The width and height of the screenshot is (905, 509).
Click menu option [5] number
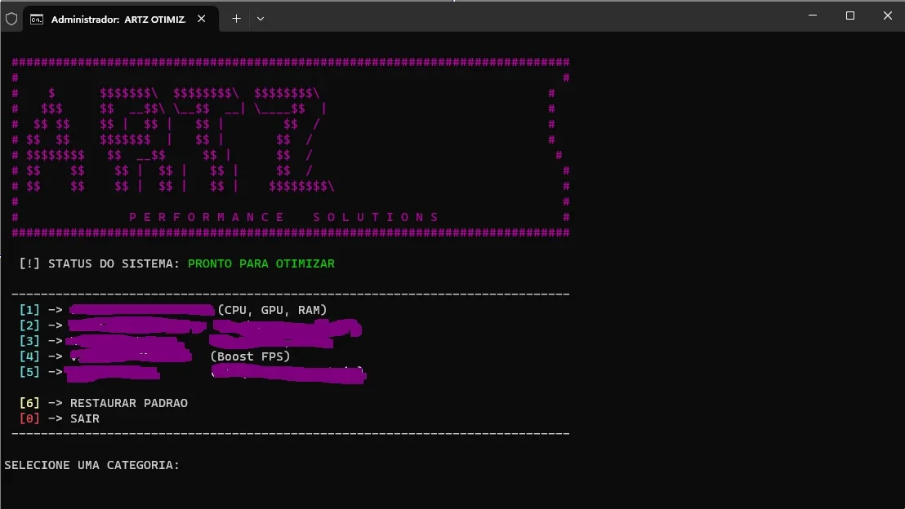click(29, 373)
